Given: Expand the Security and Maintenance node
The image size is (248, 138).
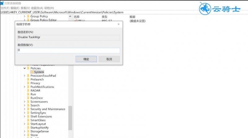Looking at the screenshot, I should pos(24,109).
